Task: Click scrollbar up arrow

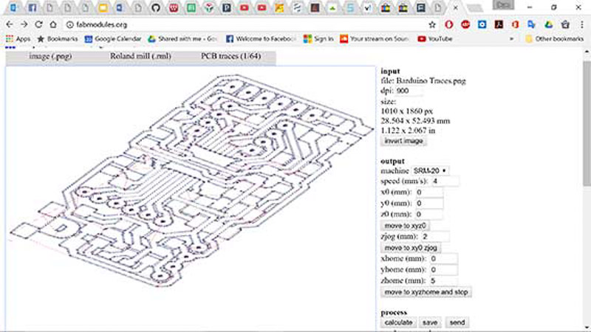Action: pos(587,52)
